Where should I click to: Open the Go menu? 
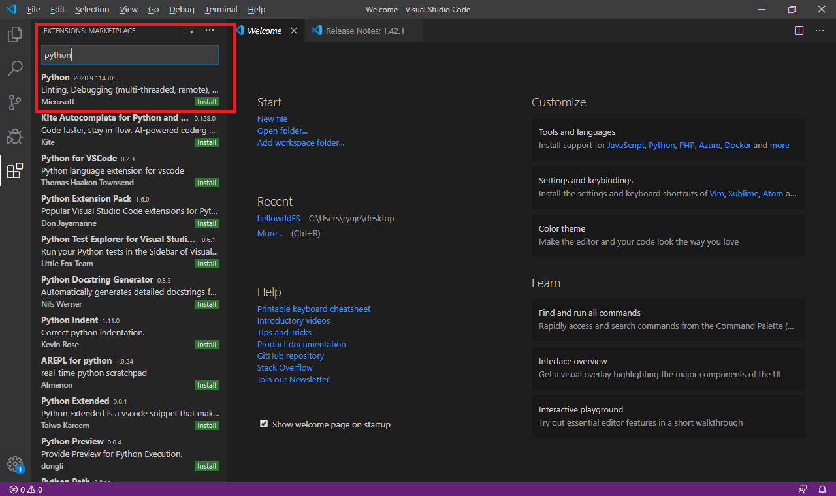[153, 10]
